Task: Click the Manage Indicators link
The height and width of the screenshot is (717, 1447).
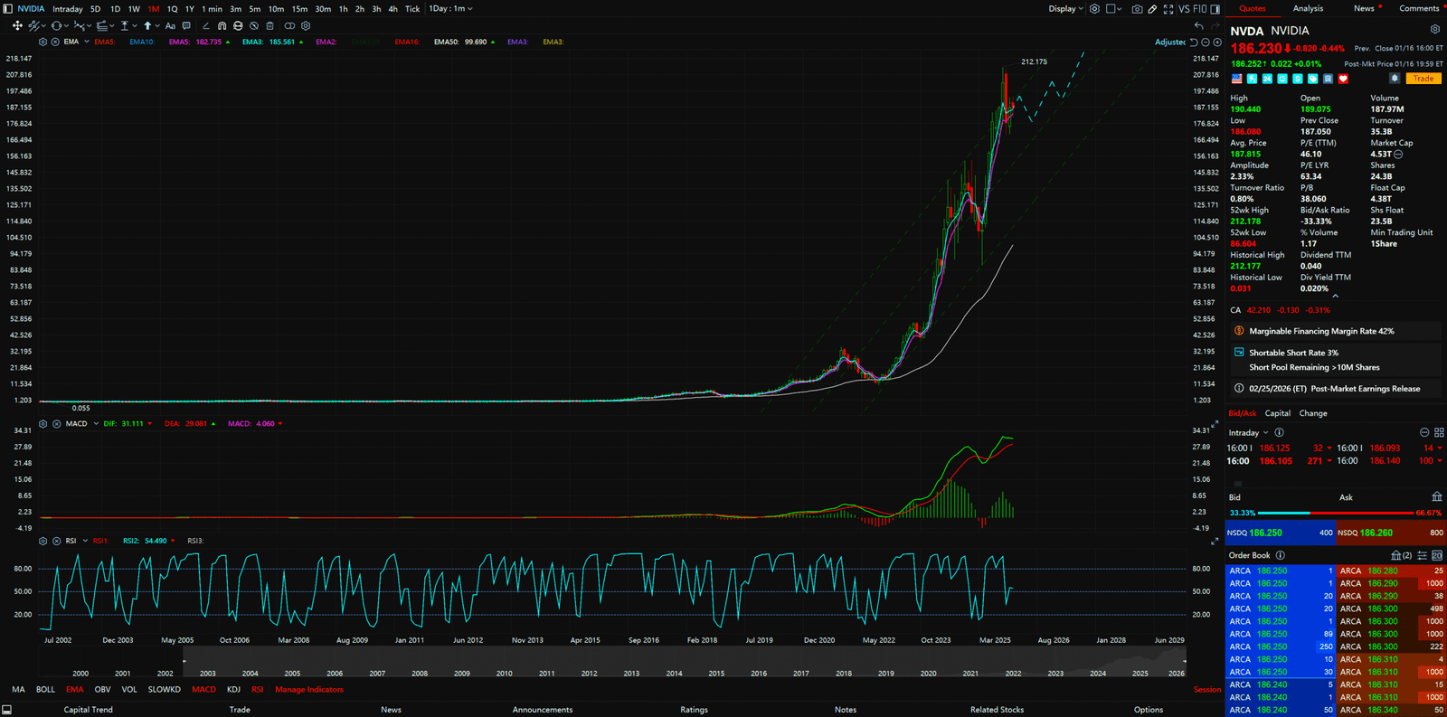Action: point(309,690)
